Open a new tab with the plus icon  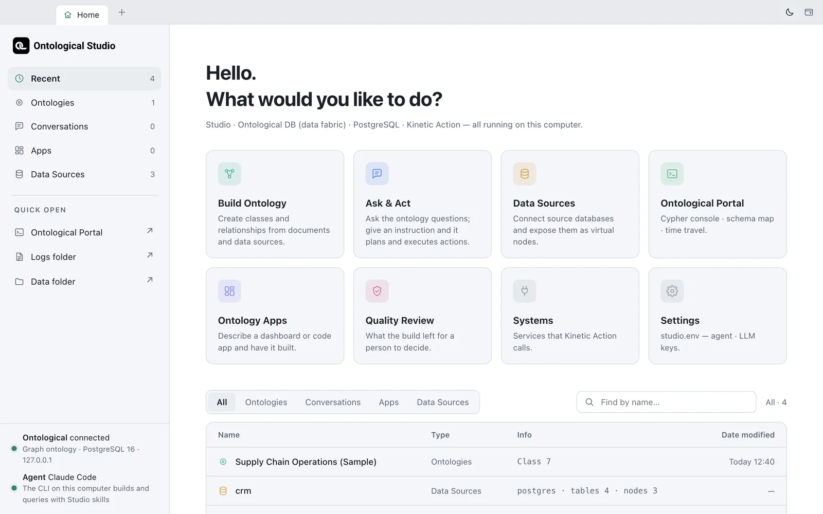[x=122, y=12]
